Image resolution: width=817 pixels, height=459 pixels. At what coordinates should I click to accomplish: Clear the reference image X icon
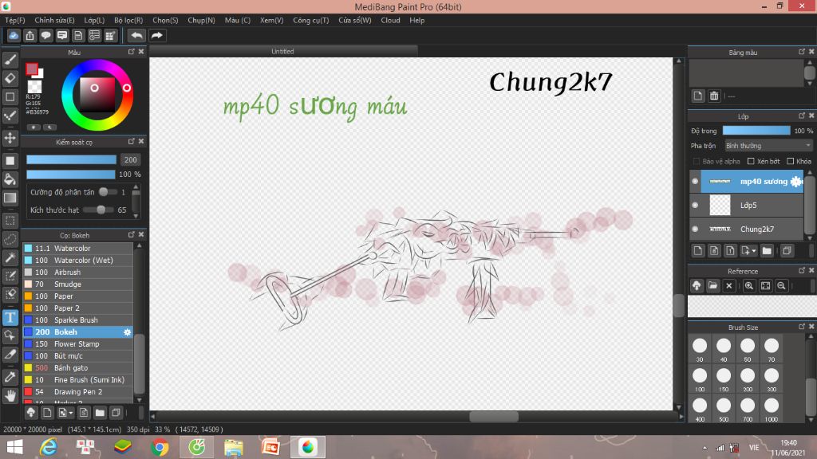pyautogui.click(x=729, y=286)
